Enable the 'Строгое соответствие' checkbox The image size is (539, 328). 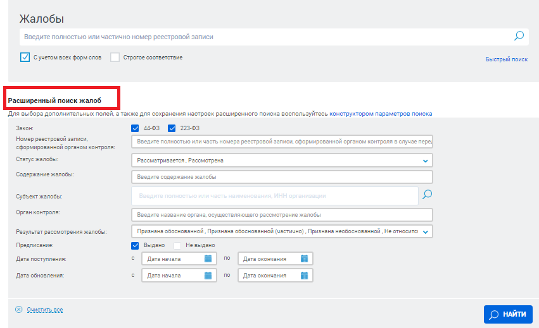pyautogui.click(x=115, y=58)
